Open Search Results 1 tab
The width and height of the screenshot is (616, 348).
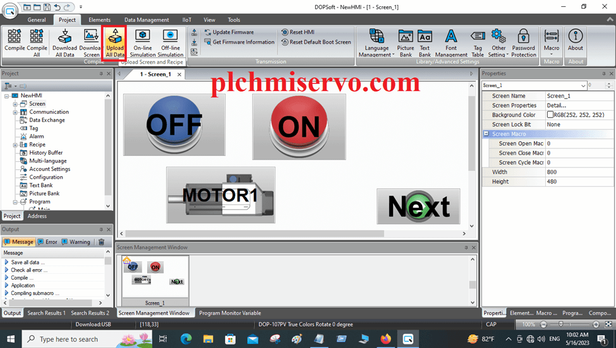(46, 313)
